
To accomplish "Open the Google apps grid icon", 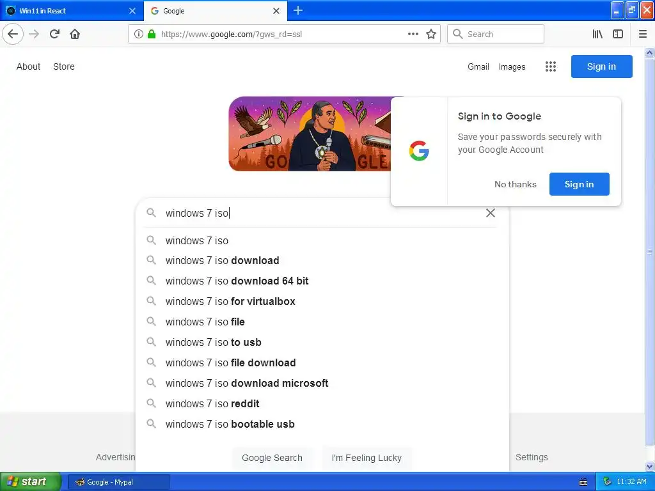I will (551, 66).
